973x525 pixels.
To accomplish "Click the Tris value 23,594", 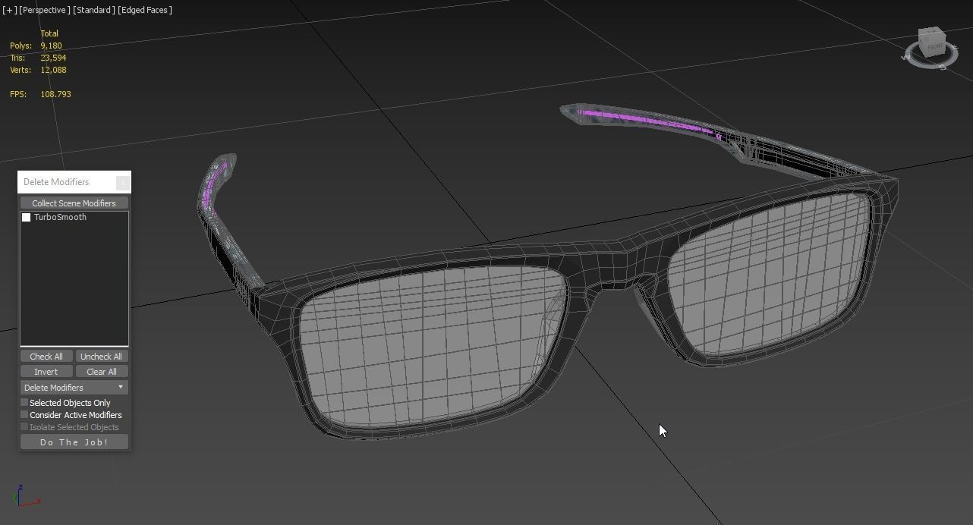I will pyautogui.click(x=53, y=58).
